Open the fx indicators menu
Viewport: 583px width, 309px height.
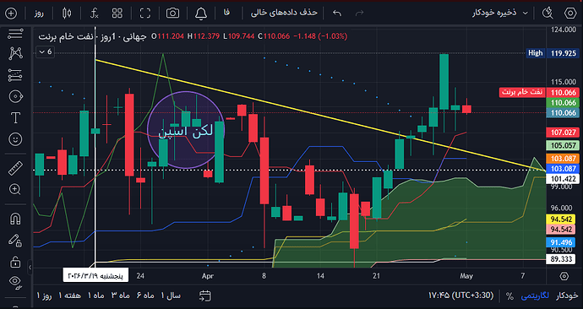(x=95, y=14)
